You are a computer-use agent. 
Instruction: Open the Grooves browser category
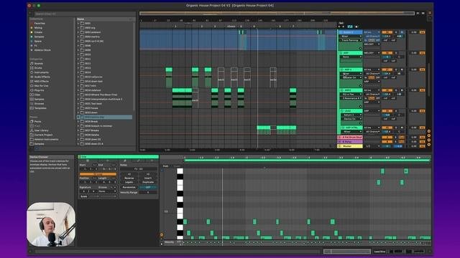pyautogui.click(x=39, y=103)
